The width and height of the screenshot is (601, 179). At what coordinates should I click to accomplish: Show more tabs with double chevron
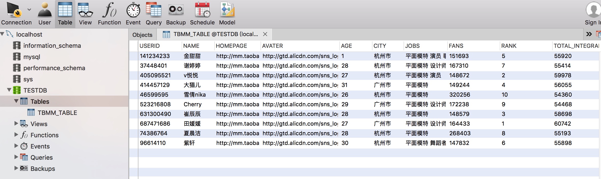(x=589, y=34)
